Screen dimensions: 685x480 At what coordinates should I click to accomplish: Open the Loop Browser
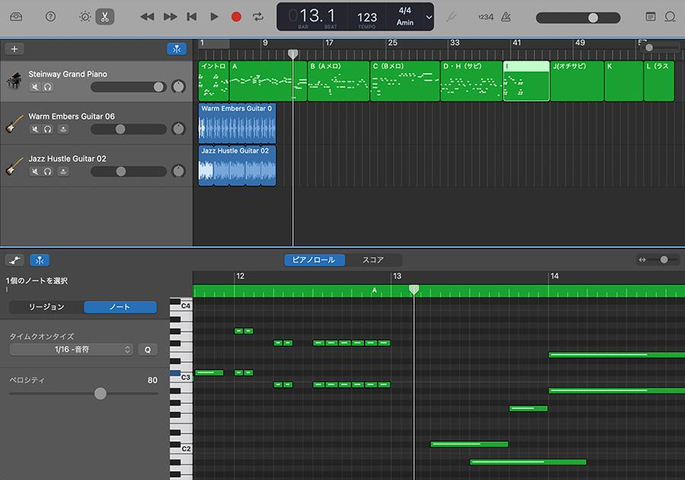pos(670,17)
